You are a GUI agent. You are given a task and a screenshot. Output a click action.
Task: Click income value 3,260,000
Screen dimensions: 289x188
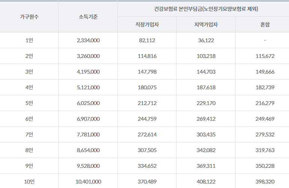[88, 56]
